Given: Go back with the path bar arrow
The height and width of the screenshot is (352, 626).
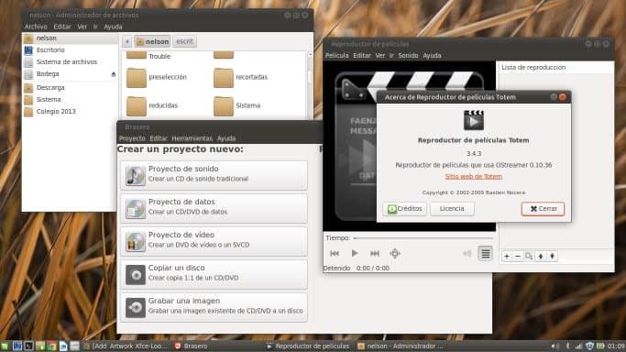Looking at the screenshot, I should click(127, 41).
